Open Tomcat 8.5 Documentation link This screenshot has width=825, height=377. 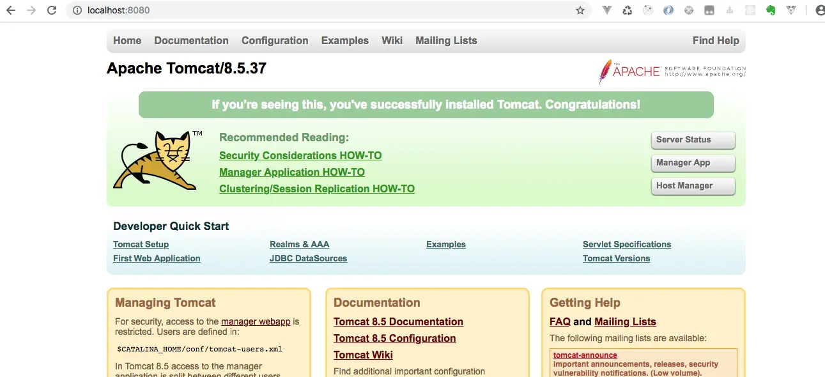click(398, 321)
